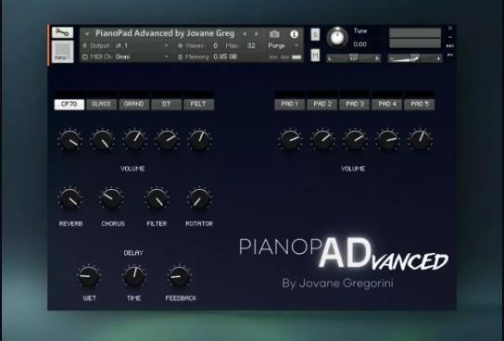504x341 pixels.
Task: Click the PV button at header edge
Action: click(x=450, y=55)
